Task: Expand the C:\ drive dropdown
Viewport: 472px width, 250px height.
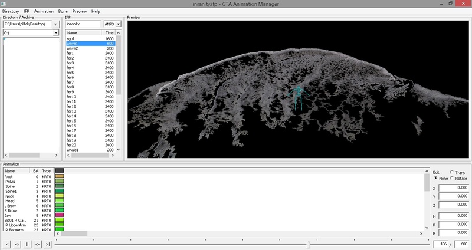Action: pos(56,32)
